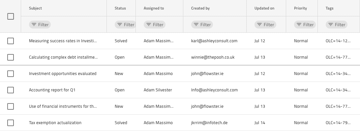The height and width of the screenshot is (131, 360).
Task: Sort by Updated on column header
Action: pos(264,8)
